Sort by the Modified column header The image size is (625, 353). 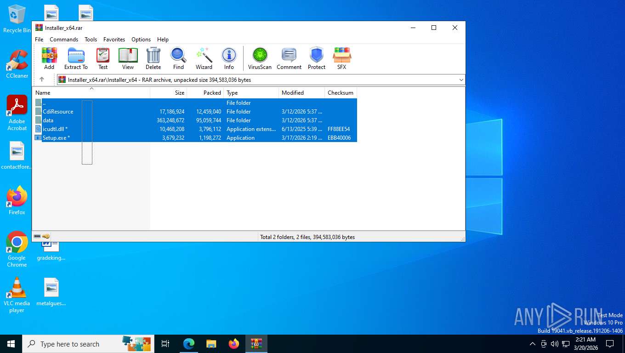tap(302, 93)
